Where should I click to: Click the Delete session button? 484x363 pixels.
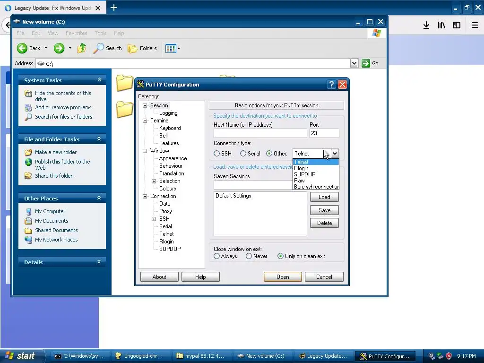(324, 223)
